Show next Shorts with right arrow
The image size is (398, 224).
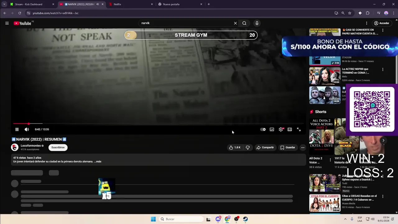(383, 140)
